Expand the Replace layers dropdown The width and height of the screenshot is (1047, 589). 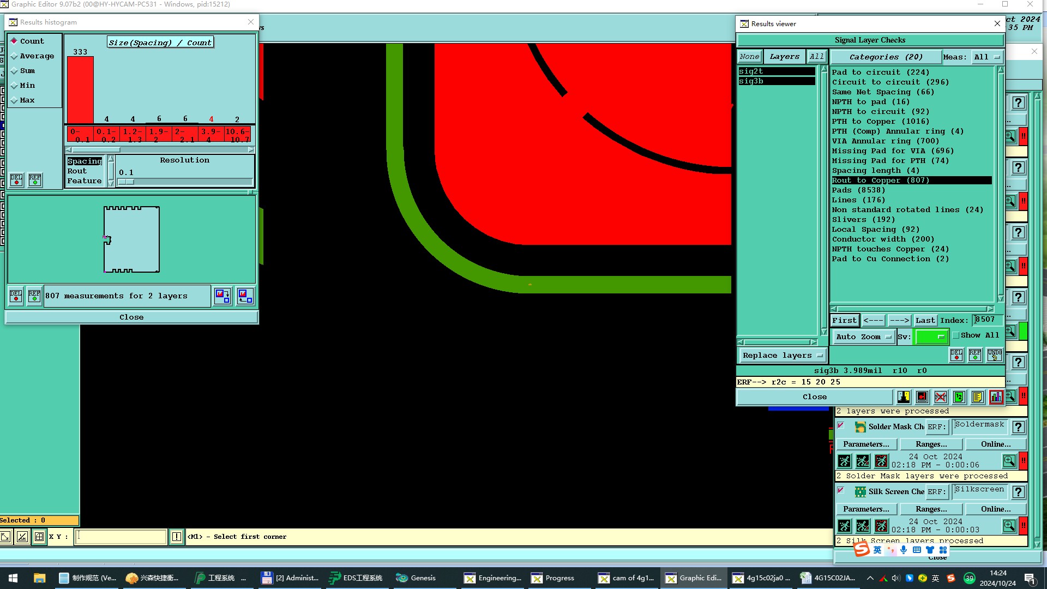point(782,356)
